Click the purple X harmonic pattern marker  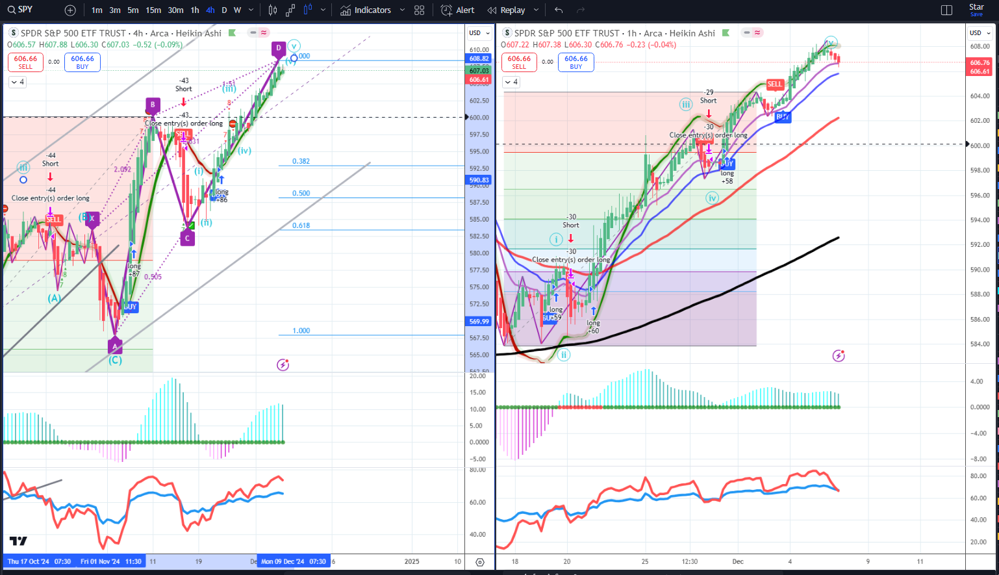[92, 219]
